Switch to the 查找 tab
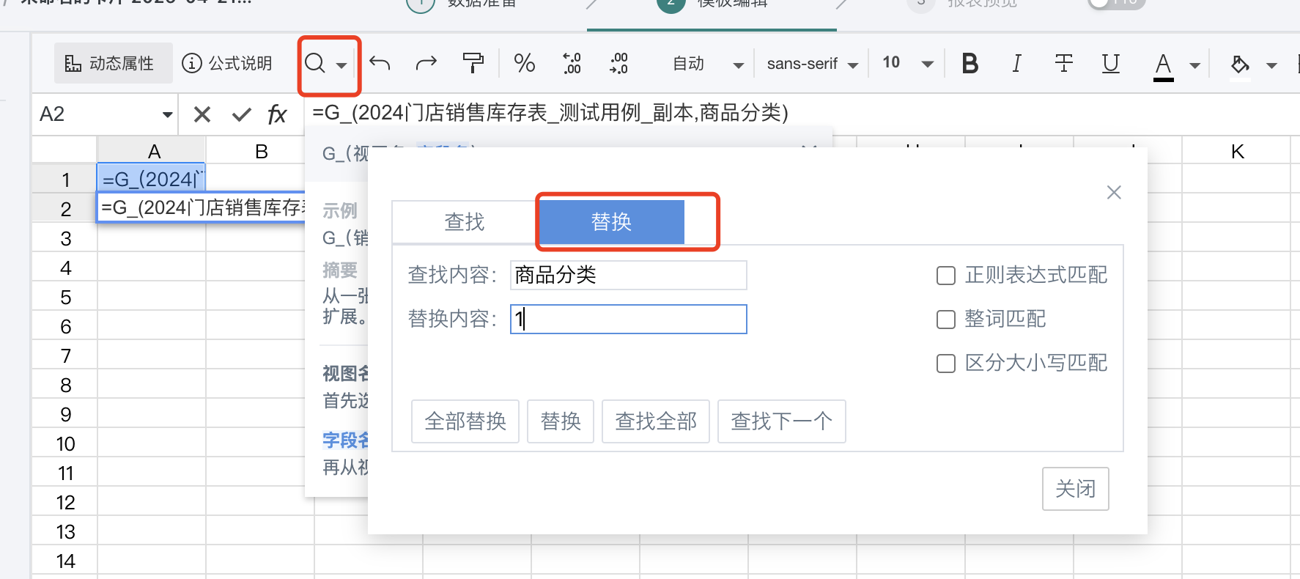The height and width of the screenshot is (579, 1300). 465,221
